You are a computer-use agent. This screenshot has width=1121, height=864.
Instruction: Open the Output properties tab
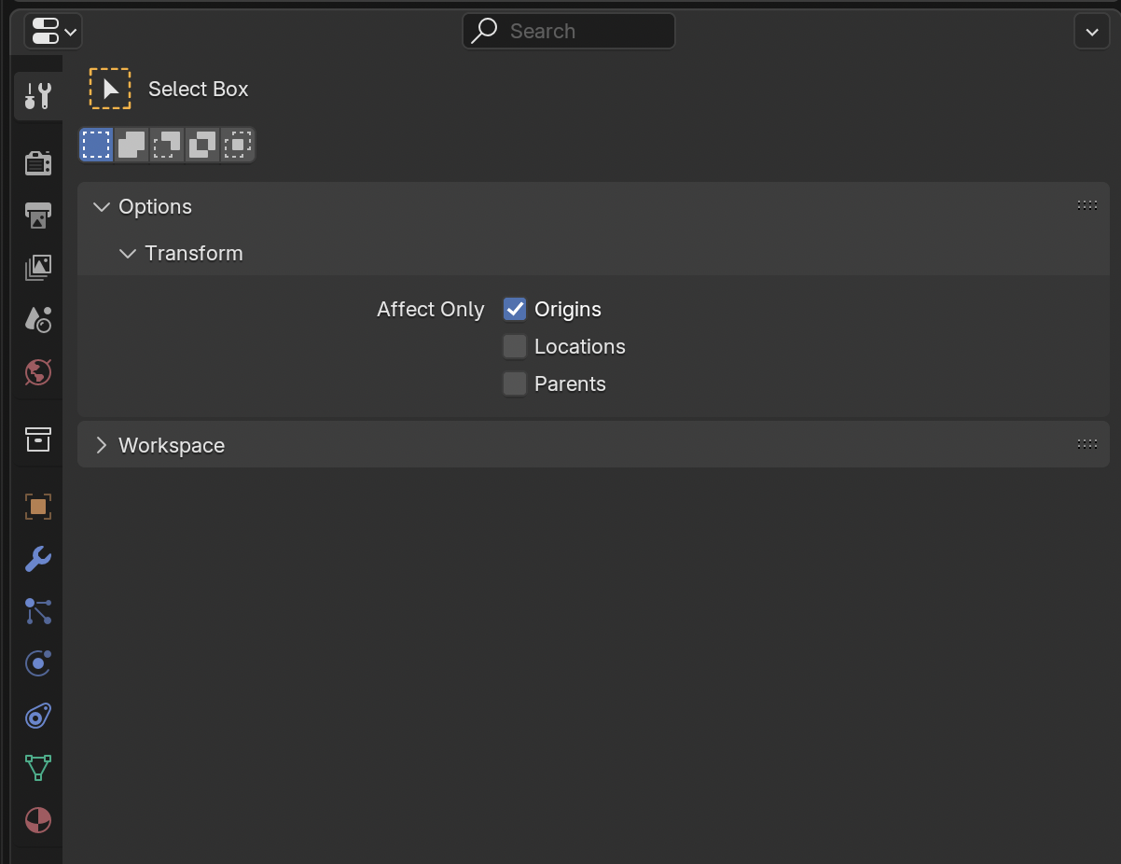(x=38, y=215)
